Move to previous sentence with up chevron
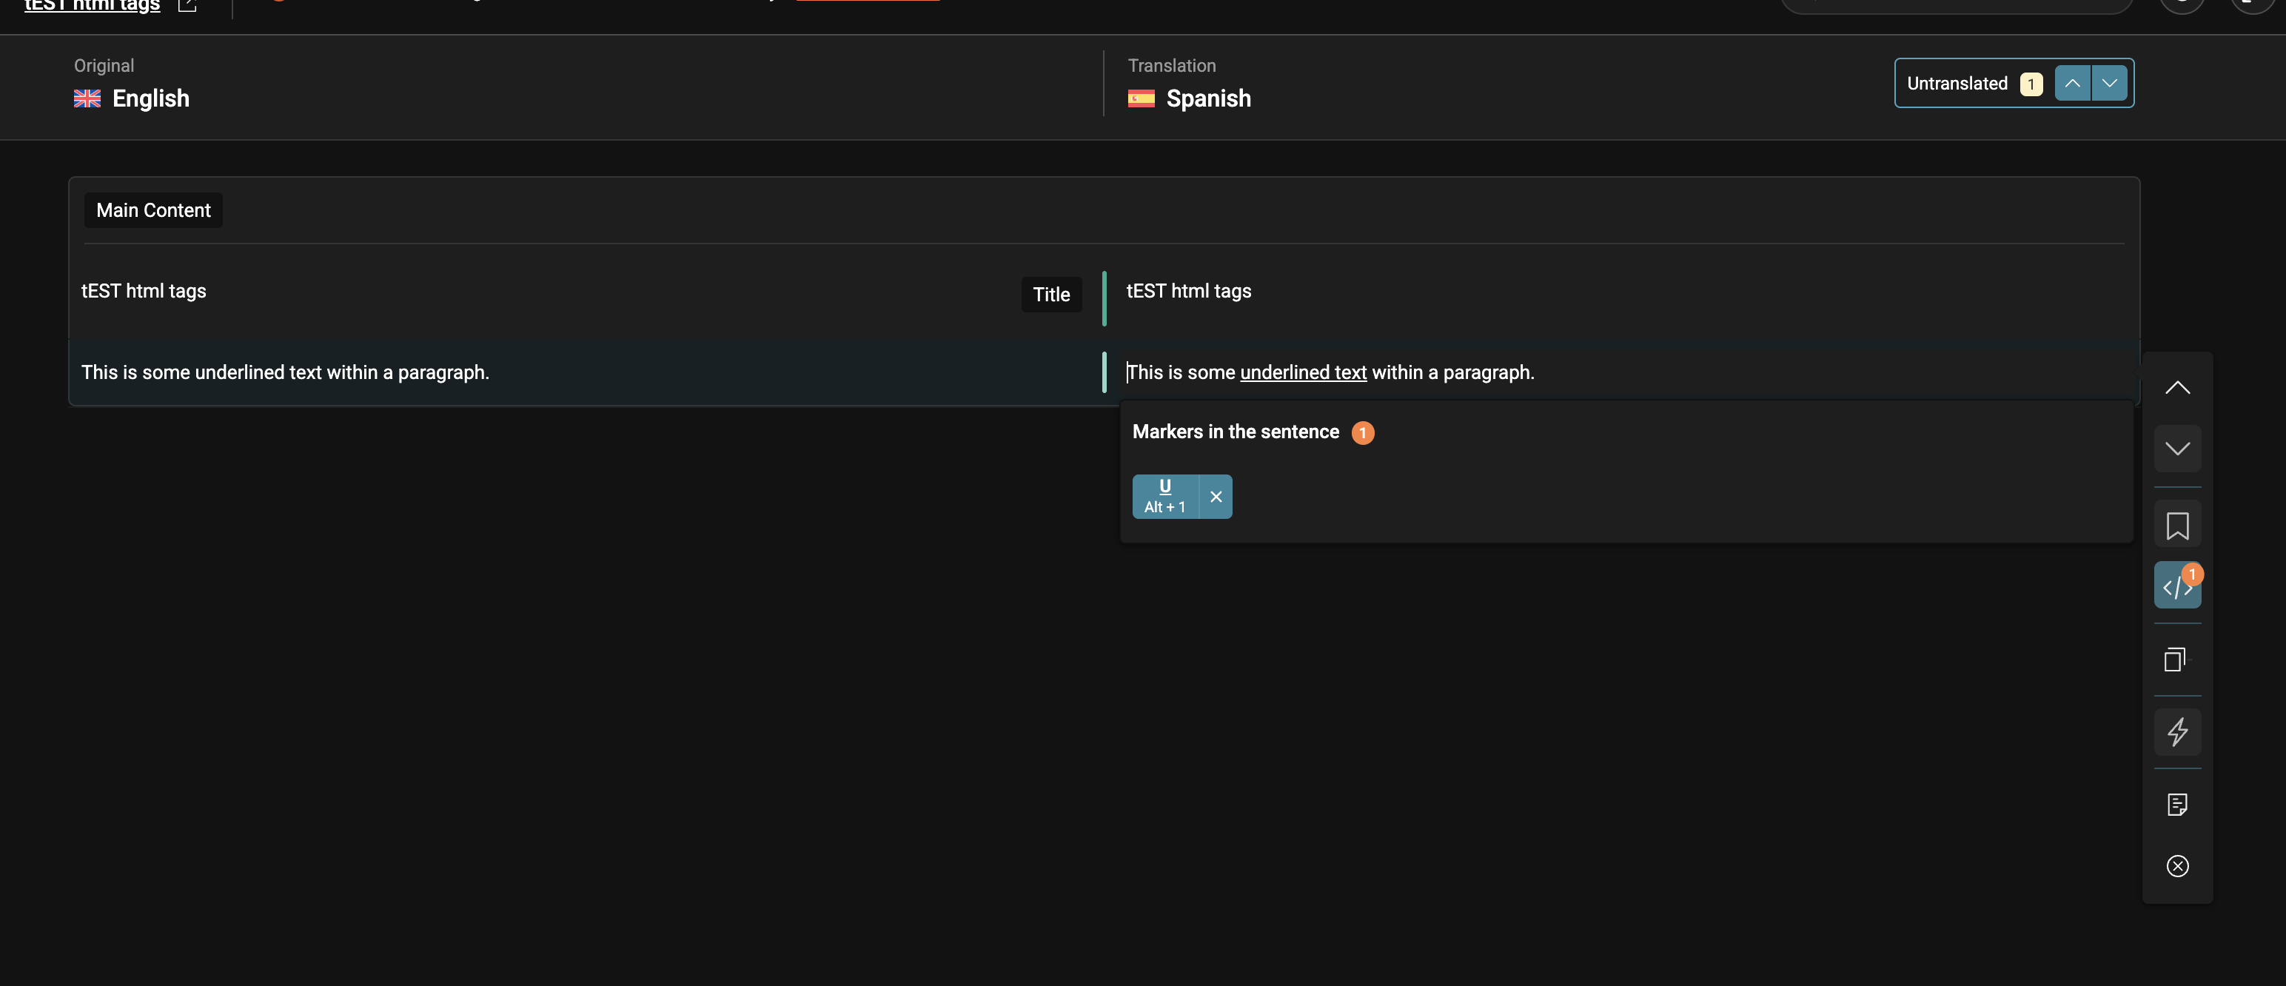 [x=2177, y=388]
